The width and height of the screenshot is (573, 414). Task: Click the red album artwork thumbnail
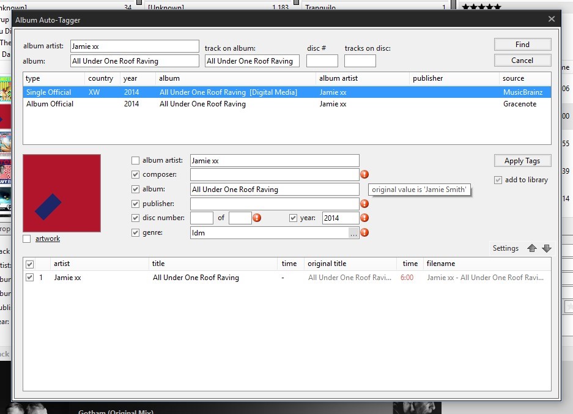[x=62, y=193]
